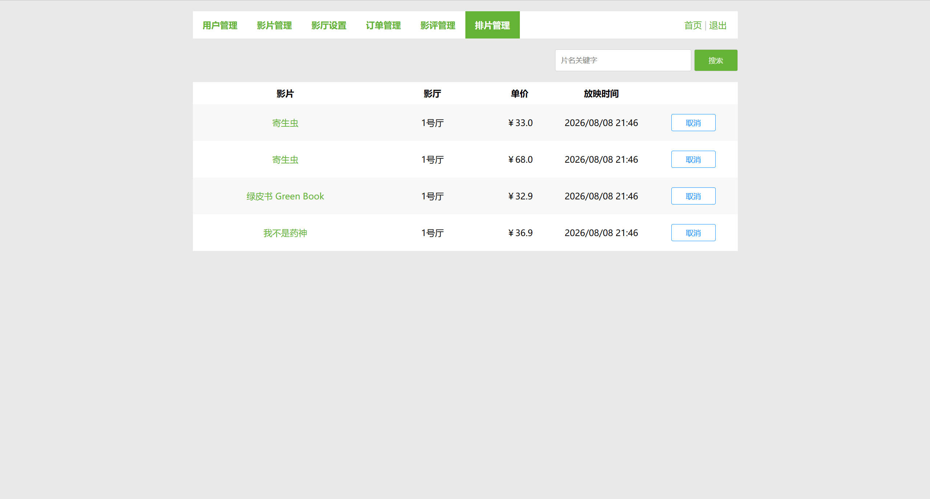Open 寄生虫 link in first row
Screen dimensions: 930x499
285,123
